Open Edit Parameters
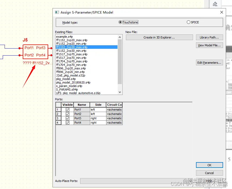The height and width of the screenshot is (189, 232). pos(209,63)
